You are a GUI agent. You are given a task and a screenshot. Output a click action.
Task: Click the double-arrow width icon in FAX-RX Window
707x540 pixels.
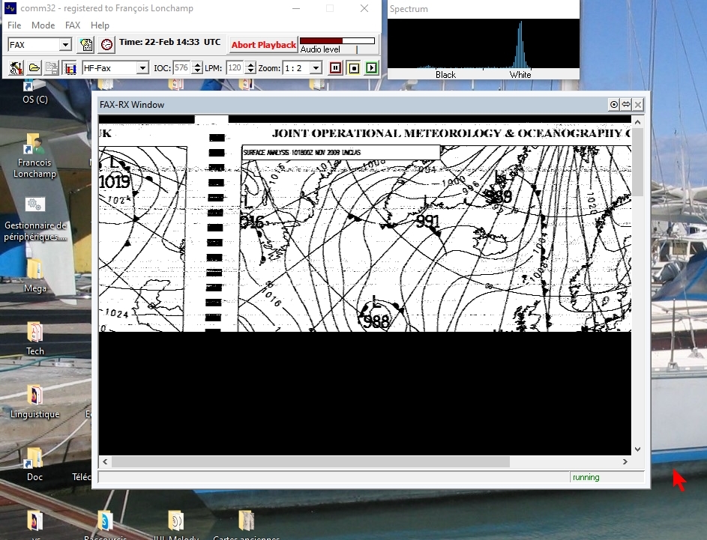(626, 105)
